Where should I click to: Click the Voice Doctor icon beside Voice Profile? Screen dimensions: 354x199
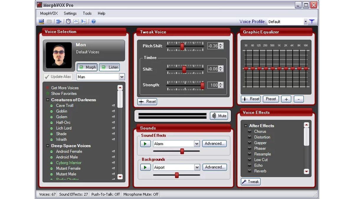(312, 22)
